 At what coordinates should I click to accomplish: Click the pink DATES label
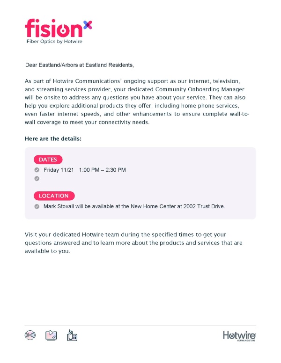coord(48,160)
